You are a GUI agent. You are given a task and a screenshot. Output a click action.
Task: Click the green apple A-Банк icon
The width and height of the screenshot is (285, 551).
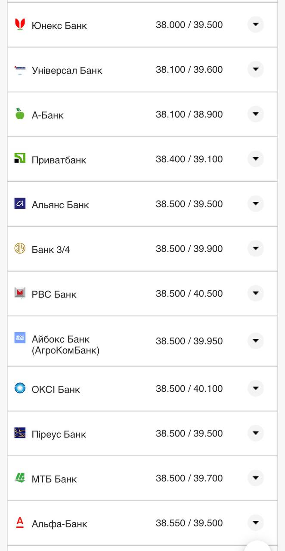(x=20, y=114)
